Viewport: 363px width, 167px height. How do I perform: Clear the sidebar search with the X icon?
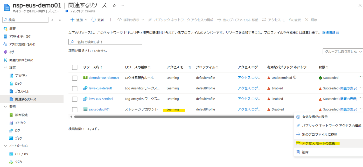click(52, 20)
